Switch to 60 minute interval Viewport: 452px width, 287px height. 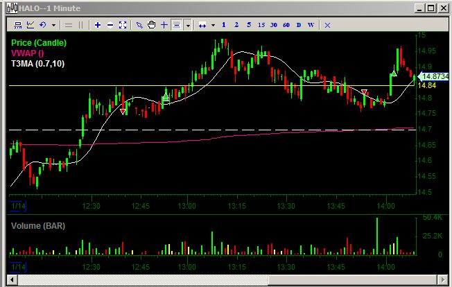point(286,25)
